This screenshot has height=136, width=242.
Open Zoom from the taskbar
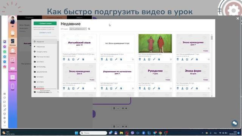(x=144, y=133)
